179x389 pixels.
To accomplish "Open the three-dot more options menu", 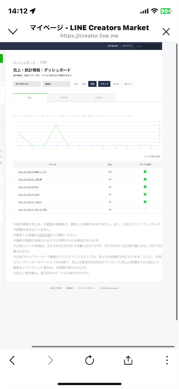I will 167,360.
